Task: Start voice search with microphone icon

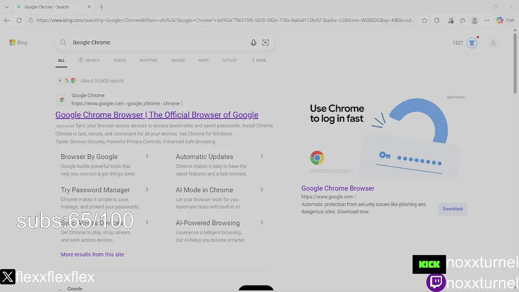Action: 253,43
